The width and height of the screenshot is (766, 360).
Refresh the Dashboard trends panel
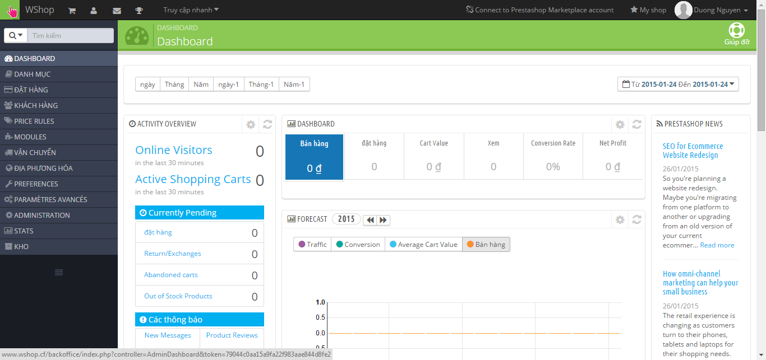[636, 124]
